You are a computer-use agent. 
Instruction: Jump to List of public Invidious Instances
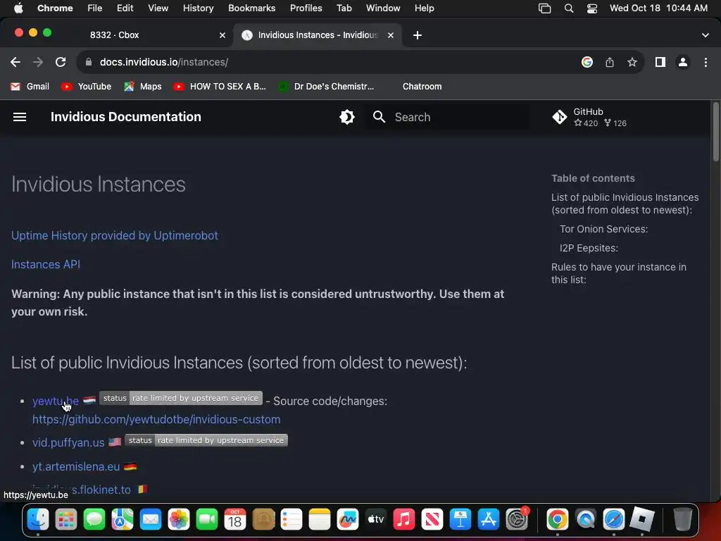[x=625, y=204]
